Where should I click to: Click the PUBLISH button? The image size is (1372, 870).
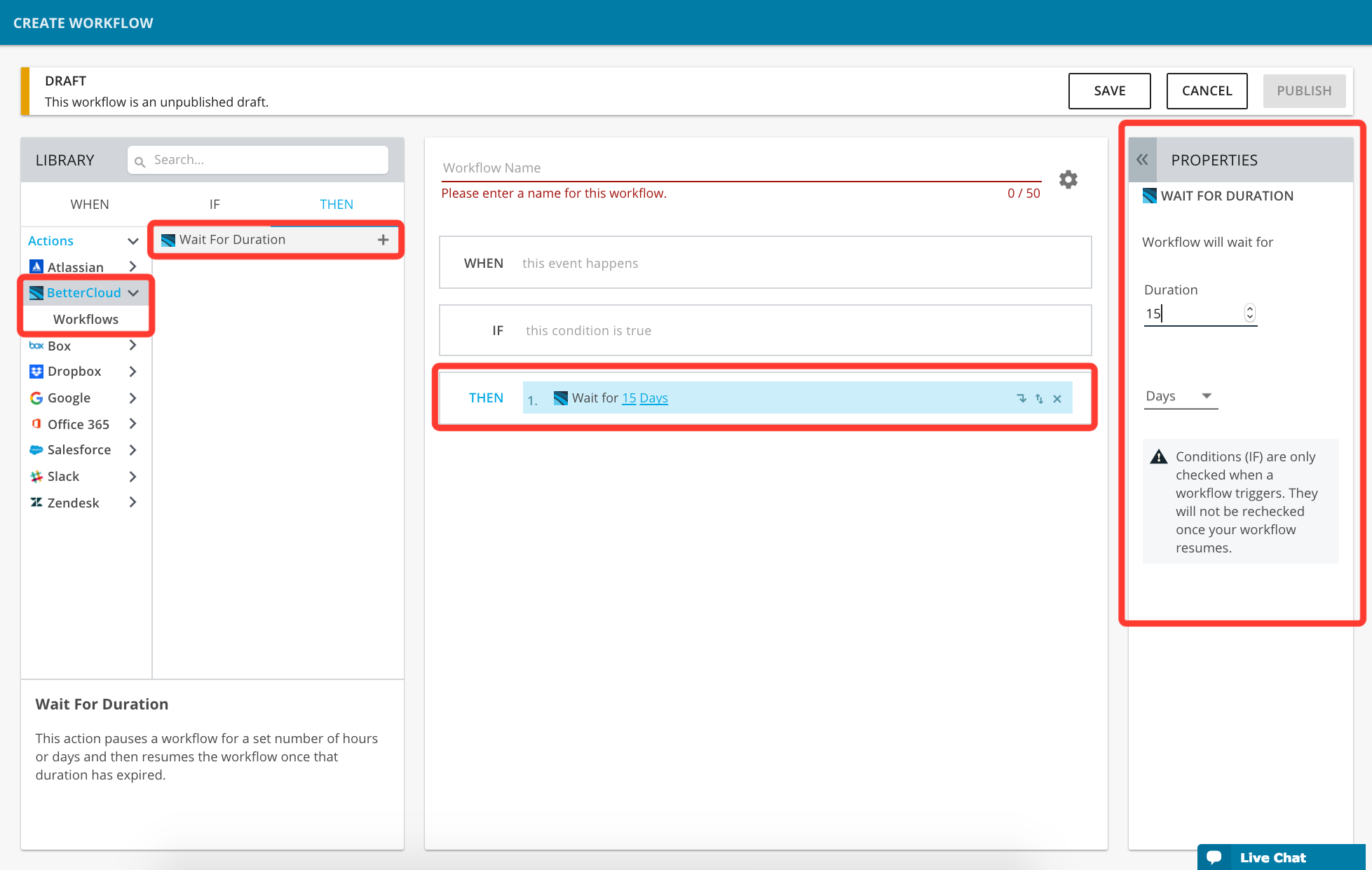(1304, 90)
